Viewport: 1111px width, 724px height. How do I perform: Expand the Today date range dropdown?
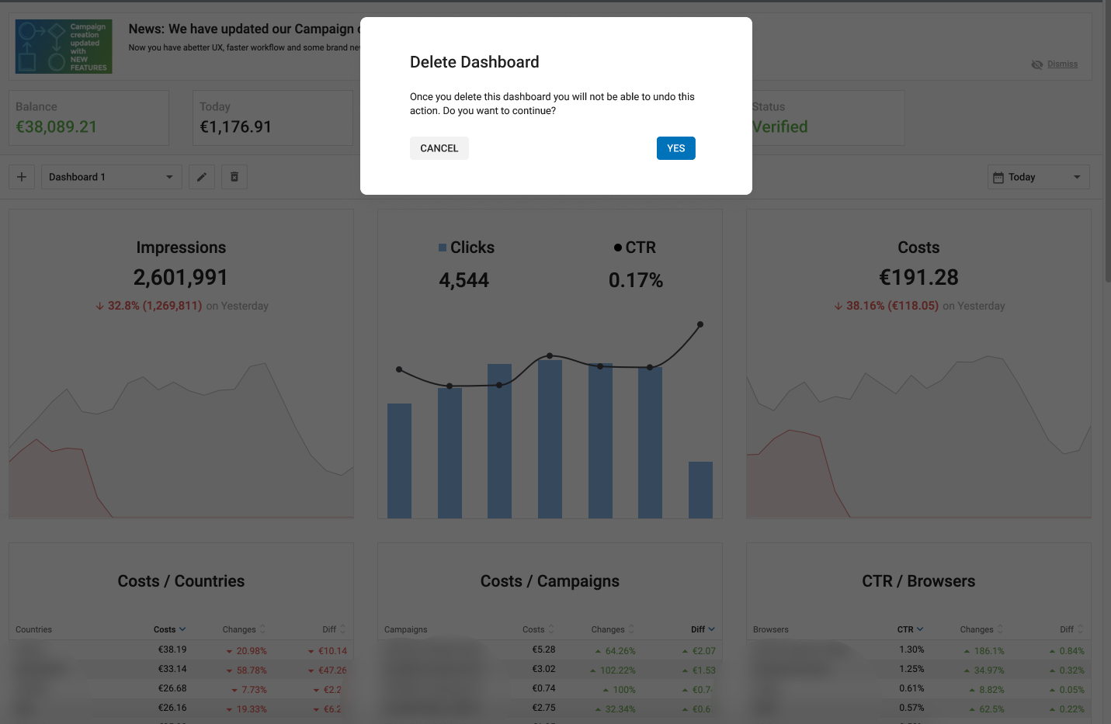click(x=1079, y=176)
